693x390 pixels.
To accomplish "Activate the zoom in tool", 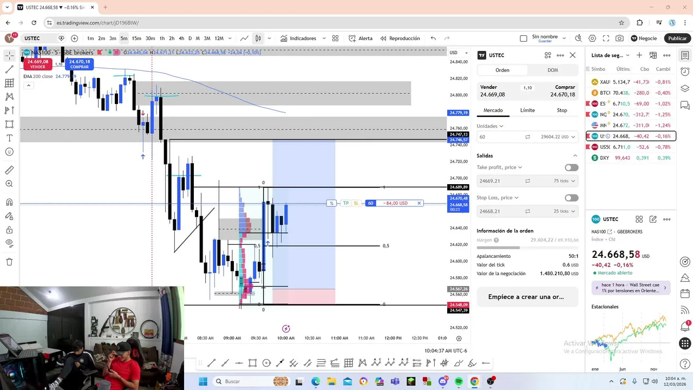I will pyautogui.click(x=9, y=184).
